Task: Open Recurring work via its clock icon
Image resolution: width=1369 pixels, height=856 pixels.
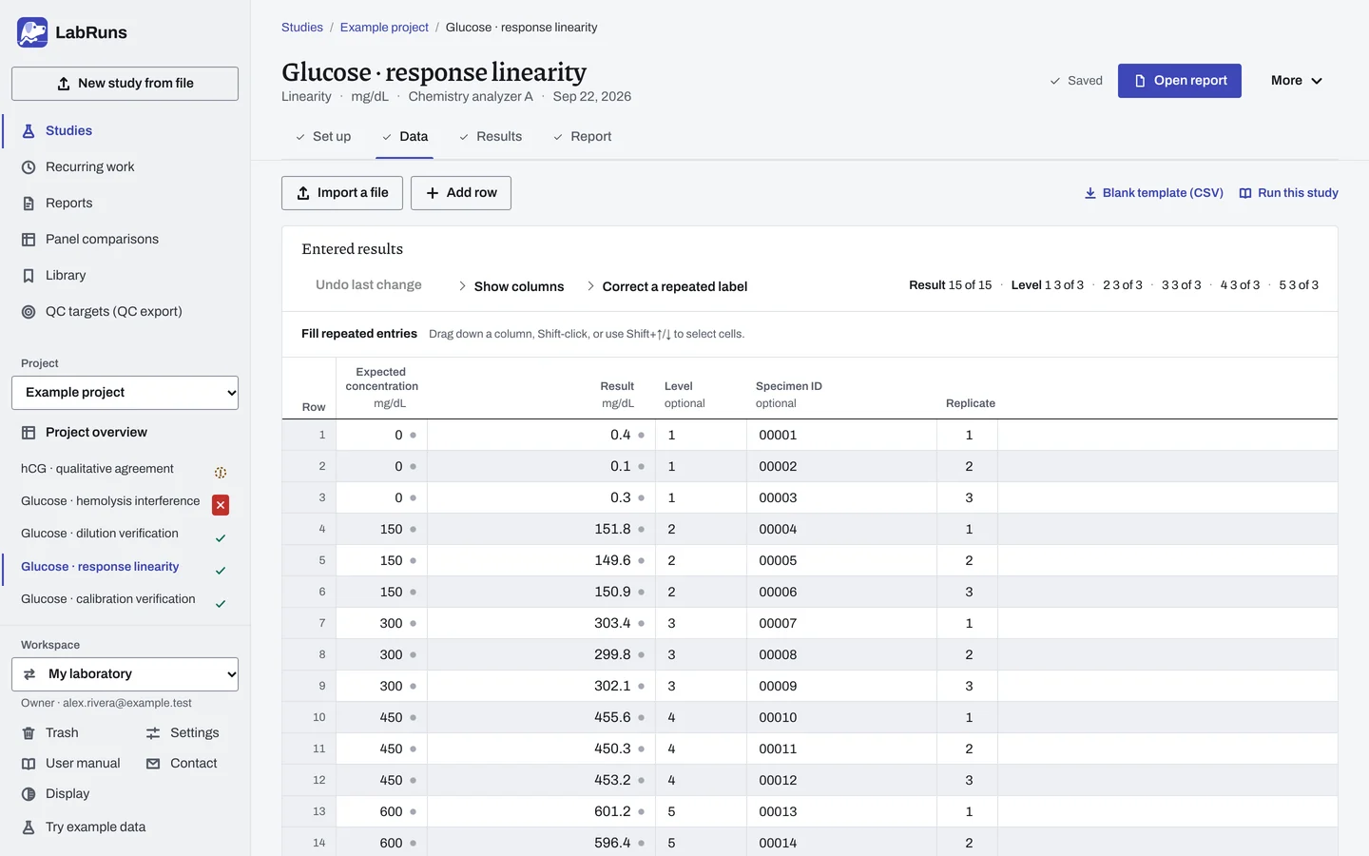Action: [29, 167]
